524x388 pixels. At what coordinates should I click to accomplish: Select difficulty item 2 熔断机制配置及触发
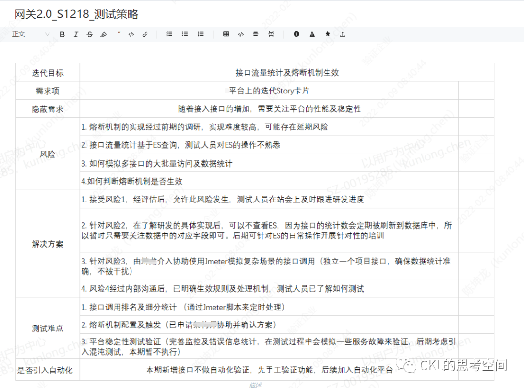[x=269, y=325]
